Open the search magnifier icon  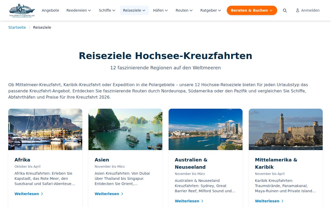(x=285, y=10)
